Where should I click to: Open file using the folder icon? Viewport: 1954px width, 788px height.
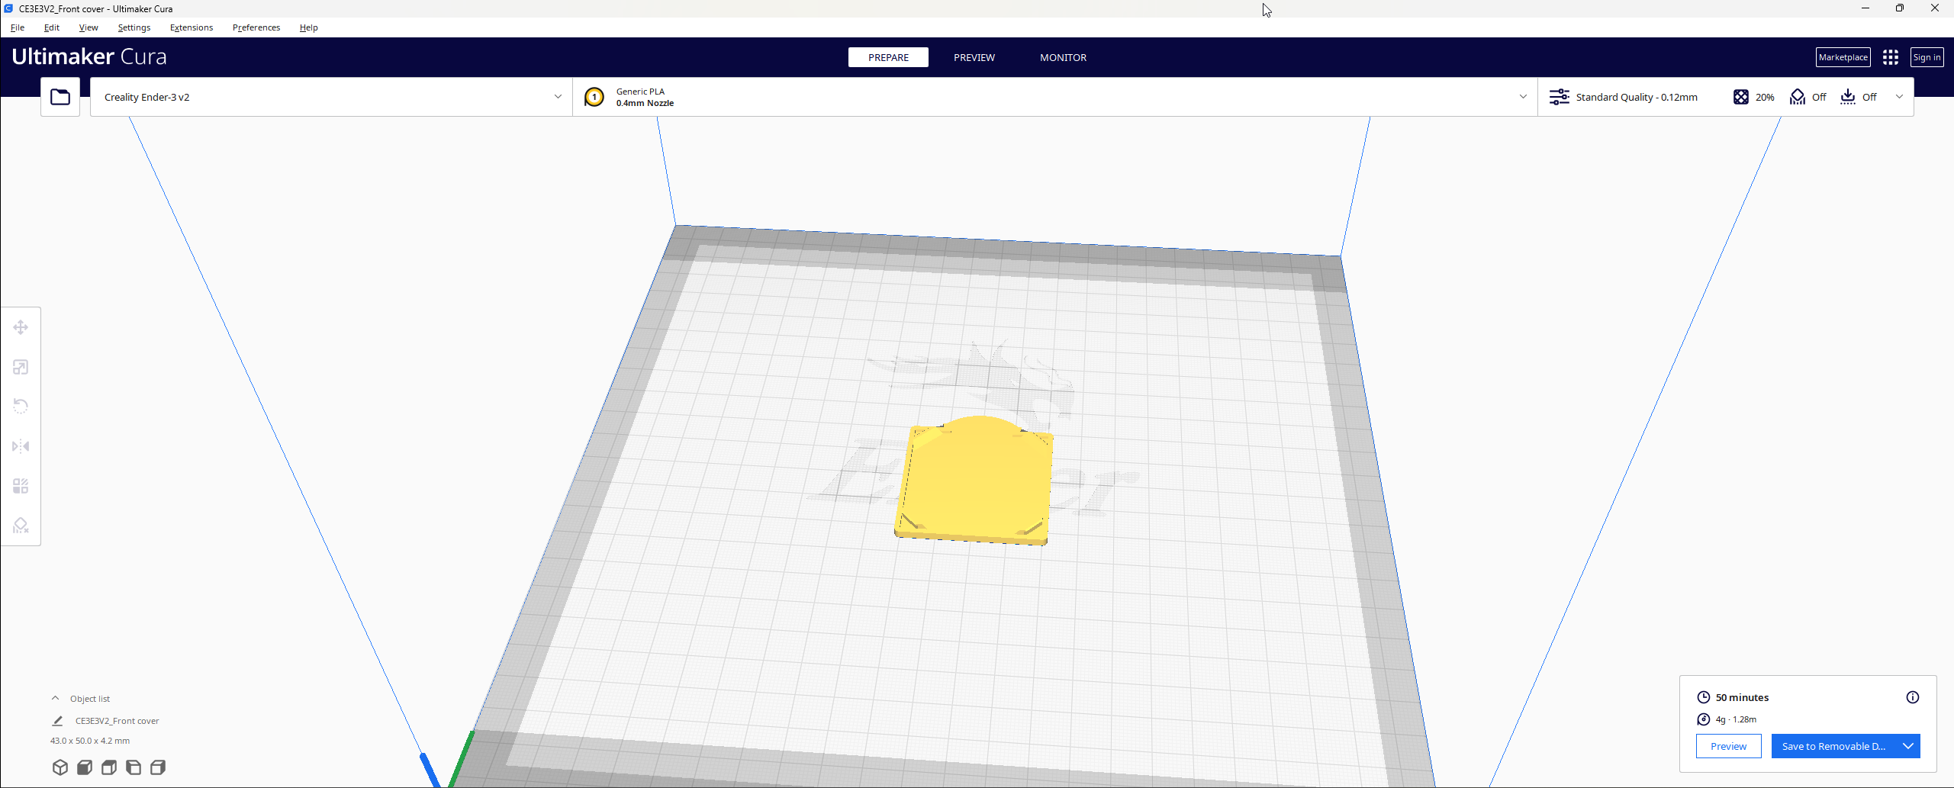(60, 97)
